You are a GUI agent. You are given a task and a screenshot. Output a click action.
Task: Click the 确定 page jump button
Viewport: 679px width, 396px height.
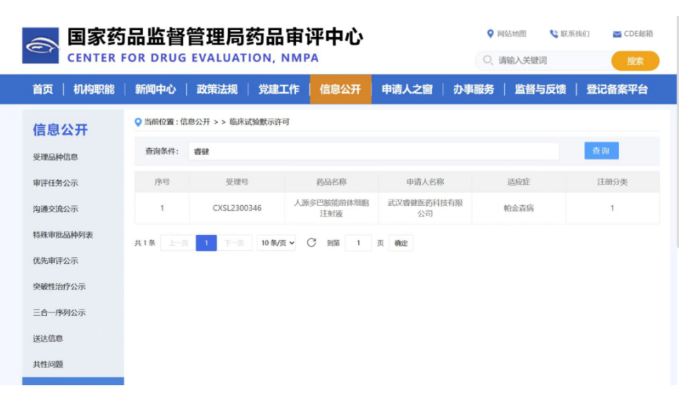pyautogui.click(x=401, y=243)
